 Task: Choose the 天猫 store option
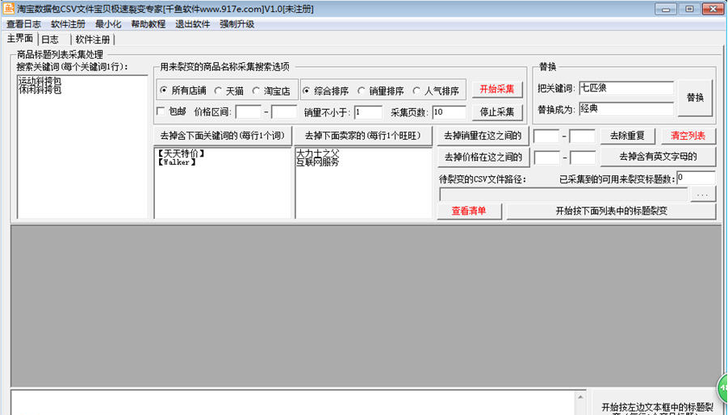pos(219,90)
